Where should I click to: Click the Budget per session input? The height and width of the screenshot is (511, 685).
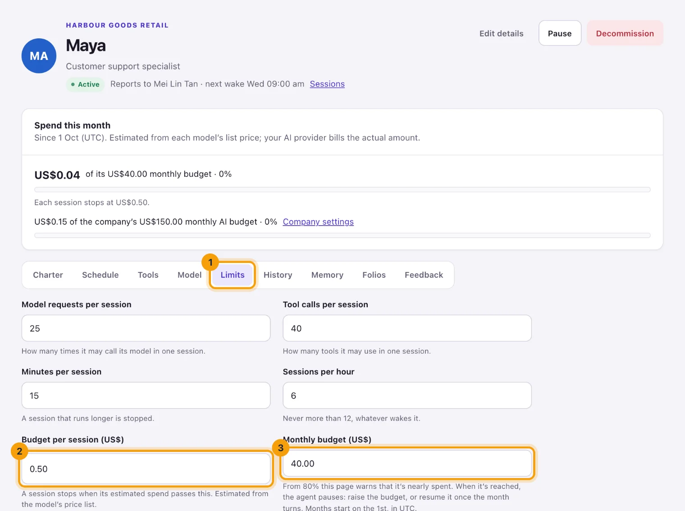(x=146, y=469)
